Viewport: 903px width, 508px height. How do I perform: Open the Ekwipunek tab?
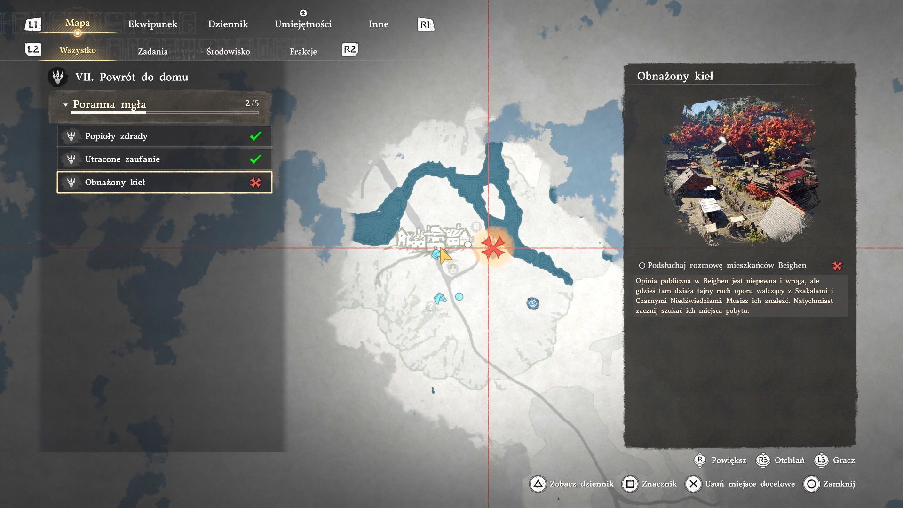(x=152, y=24)
